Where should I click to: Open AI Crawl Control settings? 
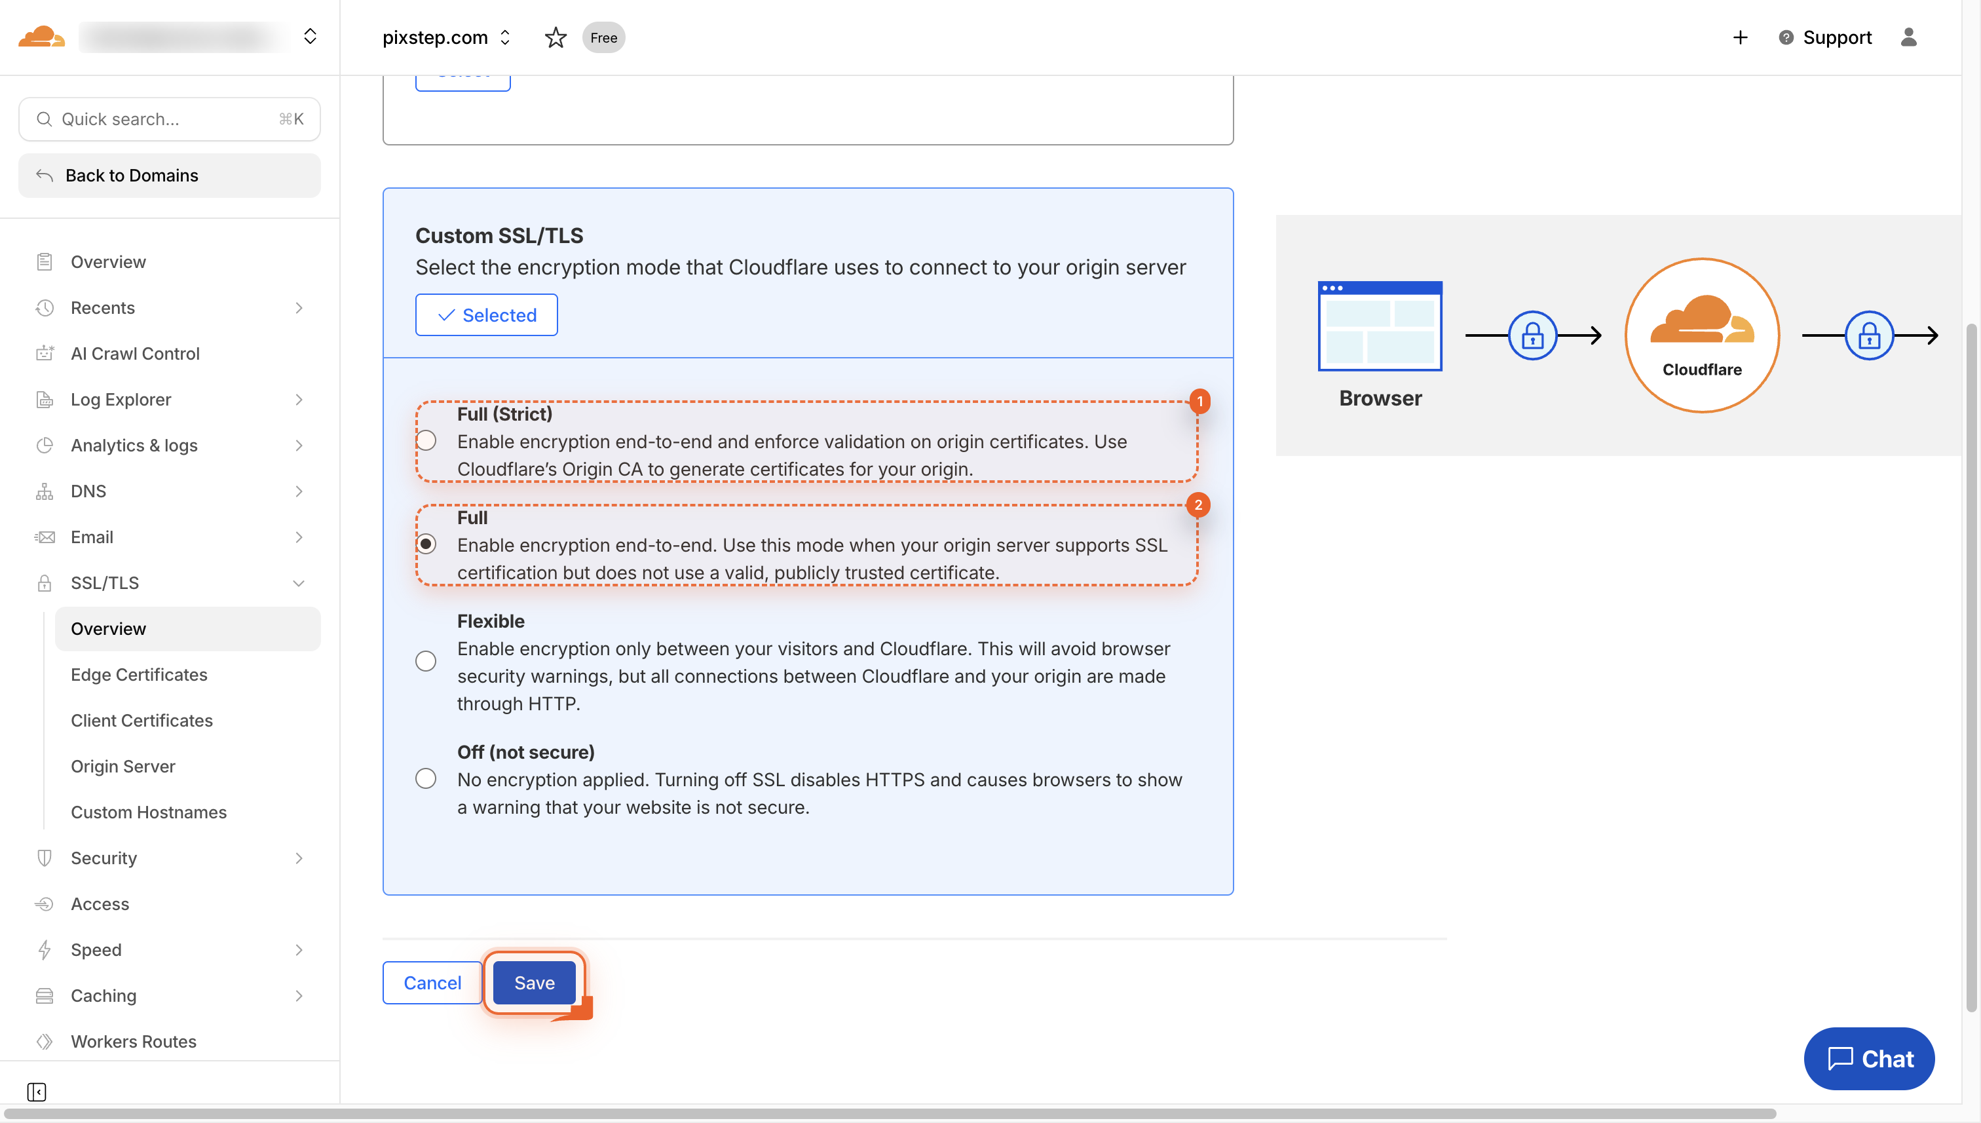[x=134, y=353]
